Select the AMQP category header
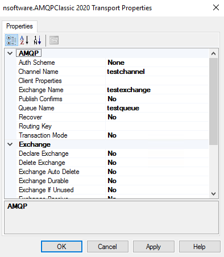The width and height of the screenshot is (224, 257). click(x=28, y=53)
